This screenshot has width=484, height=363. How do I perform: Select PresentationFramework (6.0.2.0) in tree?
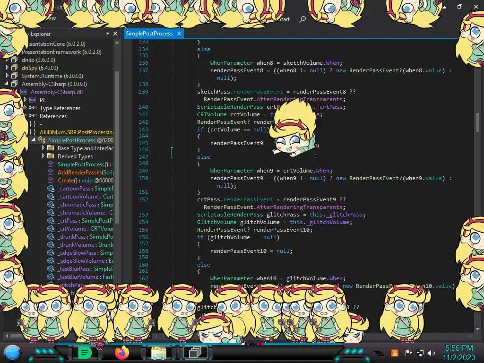[x=61, y=52]
